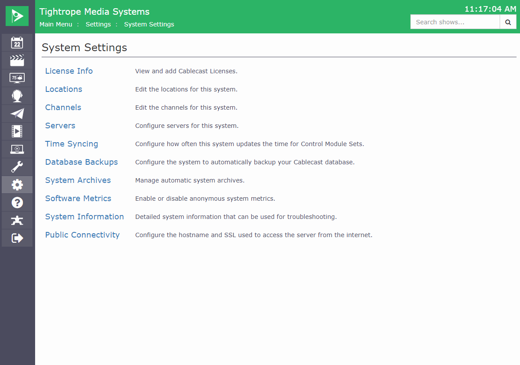The height and width of the screenshot is (365, 520).
Task: Go to Settings breadcrumb
Action: (x=98, y=24)
